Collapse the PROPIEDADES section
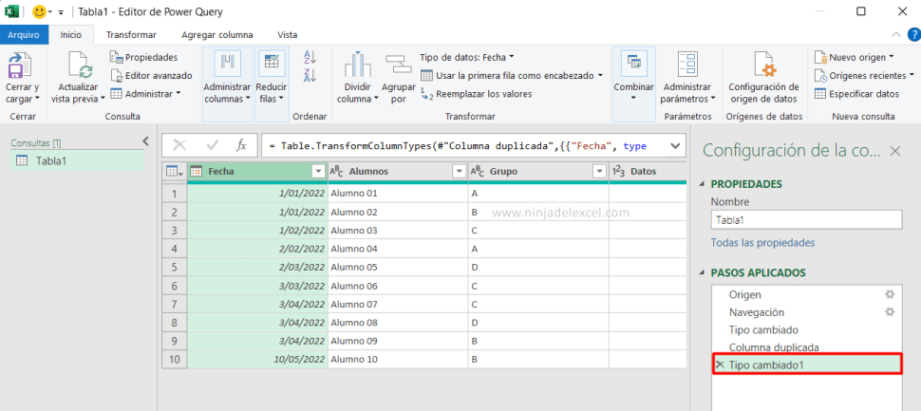This screenshot has height=411, width=921. 702,184
